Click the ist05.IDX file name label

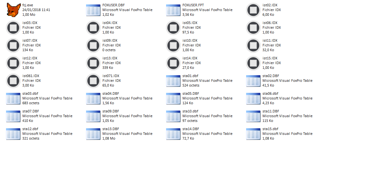tap(190, 23)
